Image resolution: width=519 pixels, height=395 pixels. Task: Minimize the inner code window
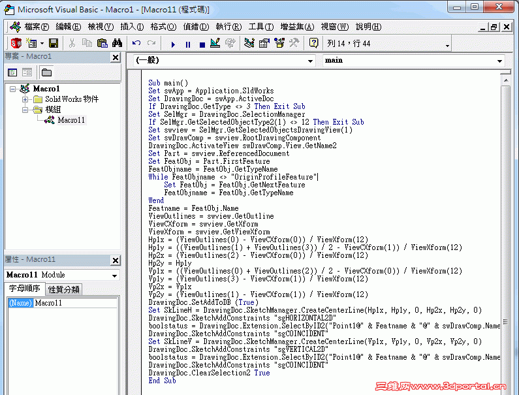pyautogui.click(x=482, y=27)
